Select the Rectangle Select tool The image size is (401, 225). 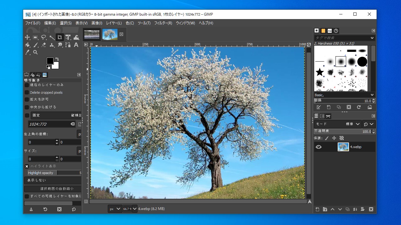pos(35,37)
